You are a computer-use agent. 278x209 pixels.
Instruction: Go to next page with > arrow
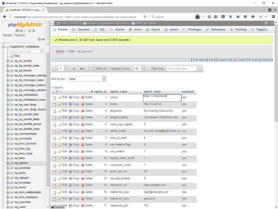tap(74, 69)
